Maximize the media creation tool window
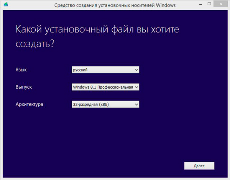 click(209, 4)
